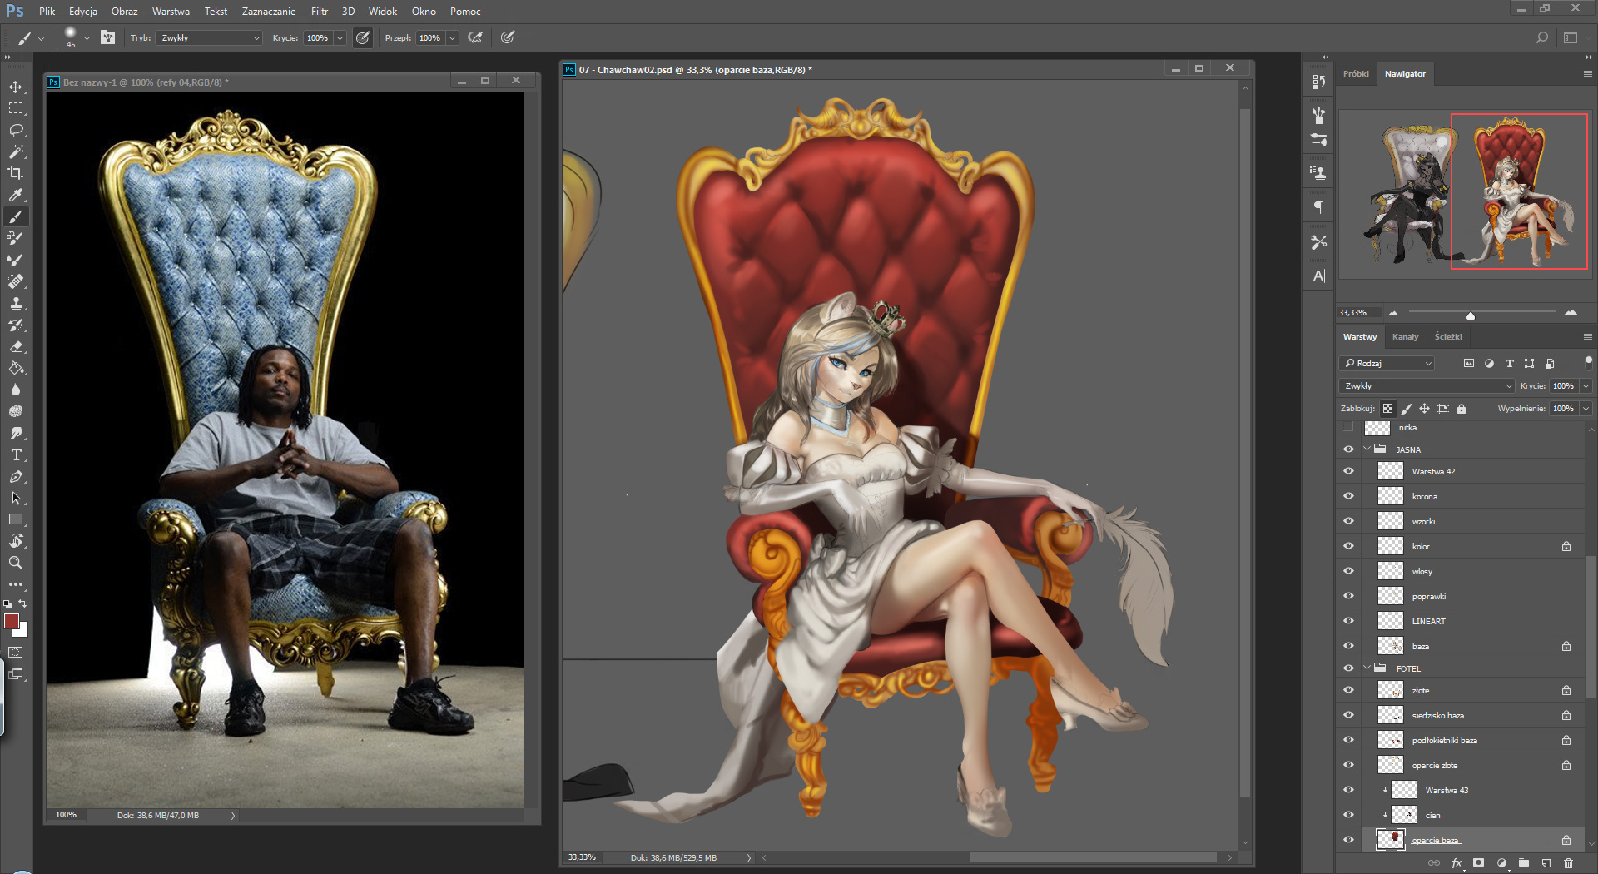Image resolution: width=1598 pixels, height=874 pixels.
Task: Hide the LINEART layer
Action: point(1348,621)
